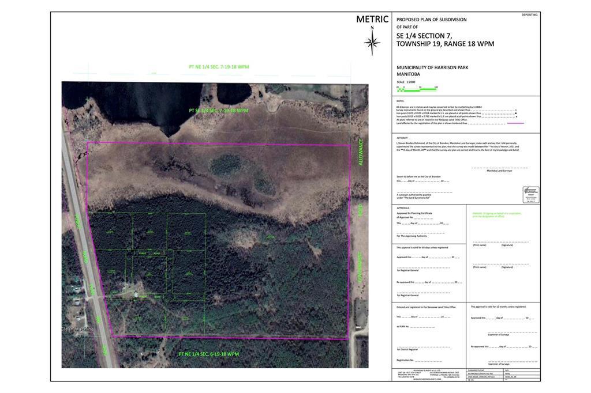Toggle the bordered-land magenta legend swatch
Screen dimensions: 591x393
515,123
